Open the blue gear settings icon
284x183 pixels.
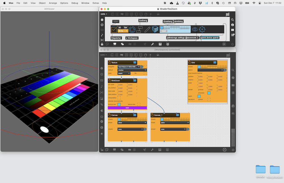202,29
